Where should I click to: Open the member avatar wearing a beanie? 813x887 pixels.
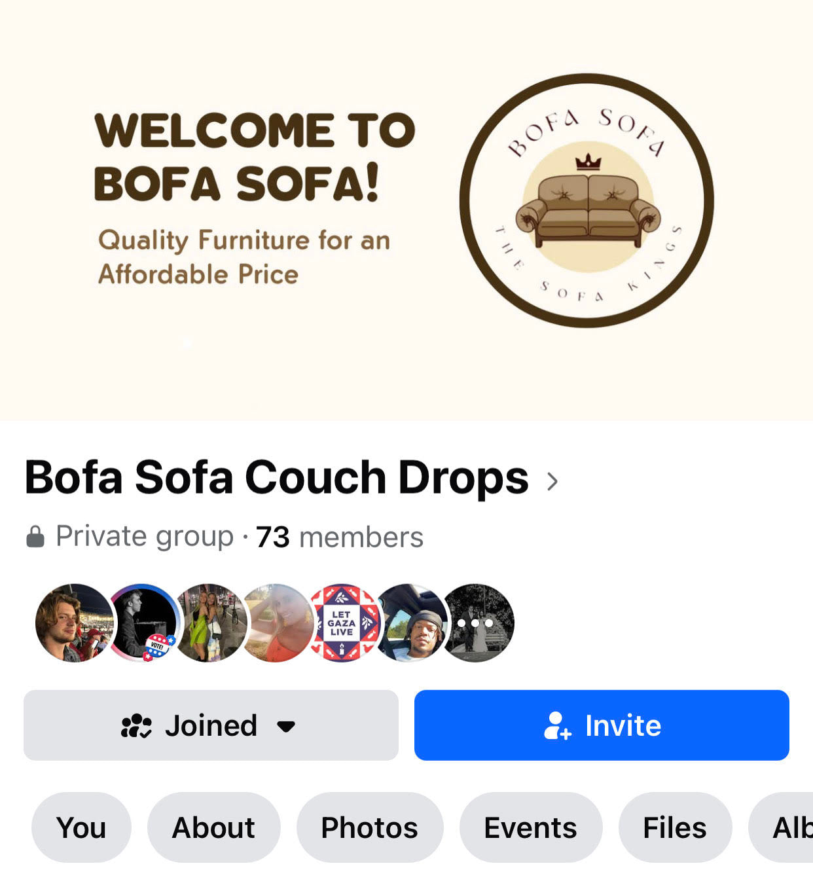[x=410, y=623]
